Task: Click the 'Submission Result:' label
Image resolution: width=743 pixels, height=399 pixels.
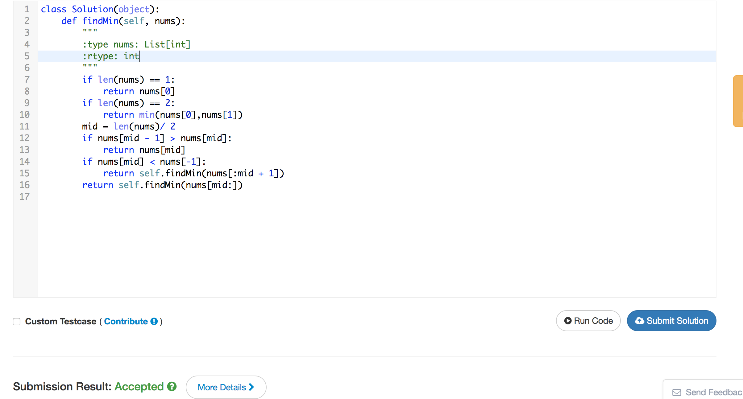Action: [x=62, y=386]
